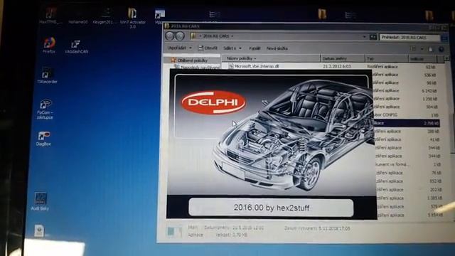
Task: Launch the DiagBox desktop shortcut
Action: 43,139
